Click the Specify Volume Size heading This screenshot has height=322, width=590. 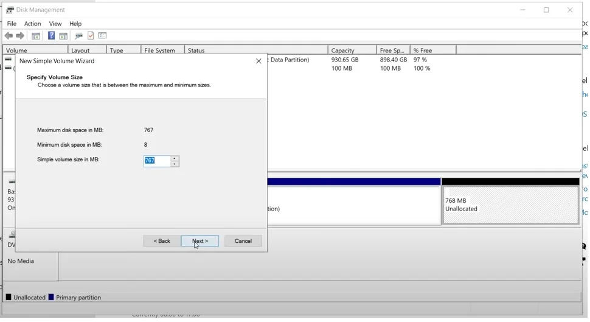pos(55,77)
